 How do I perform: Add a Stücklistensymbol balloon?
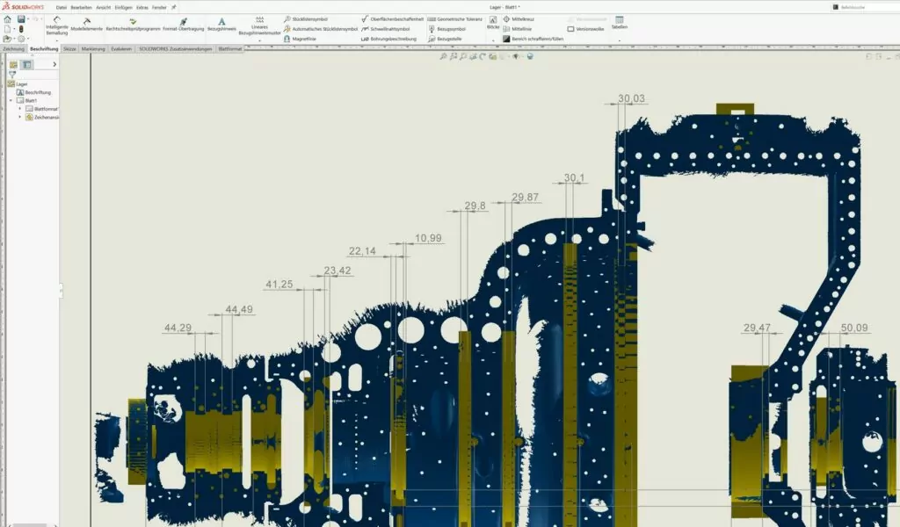point(308,18)
